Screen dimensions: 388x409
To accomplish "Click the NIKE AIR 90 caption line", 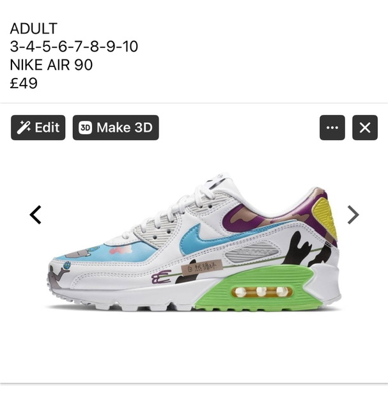I will [51, 65].
